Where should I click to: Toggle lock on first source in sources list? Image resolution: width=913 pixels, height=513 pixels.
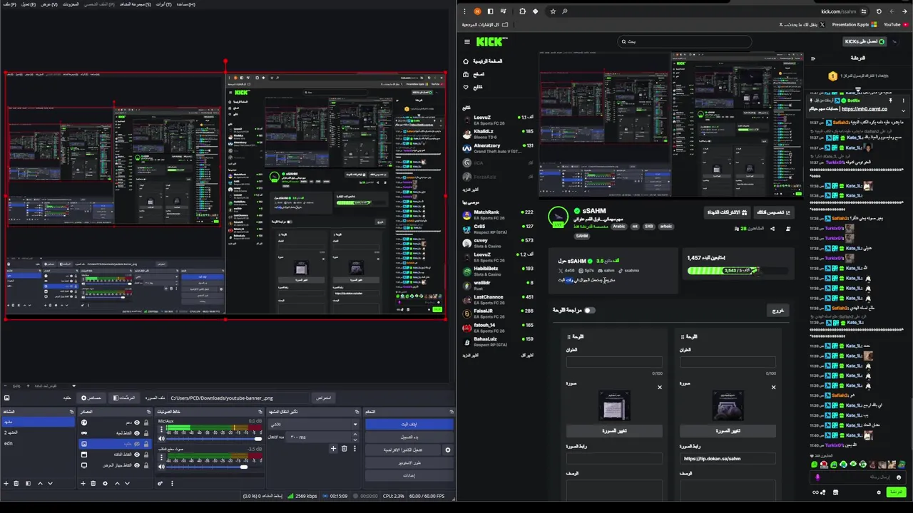[x=146, y=422]
